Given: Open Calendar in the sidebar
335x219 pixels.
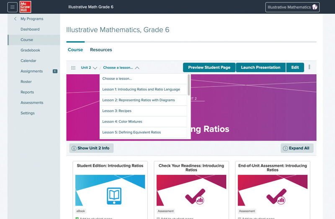Looking at the screenshot, I should click(34, 60).
